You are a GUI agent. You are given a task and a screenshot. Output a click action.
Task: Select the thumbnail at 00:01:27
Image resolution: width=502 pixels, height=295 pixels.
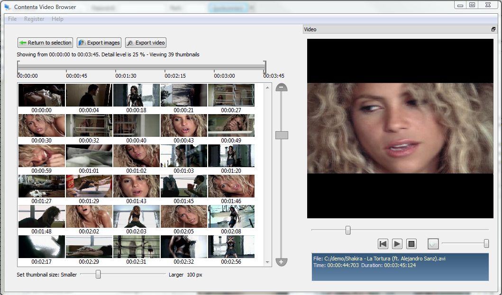click(42, 186)
